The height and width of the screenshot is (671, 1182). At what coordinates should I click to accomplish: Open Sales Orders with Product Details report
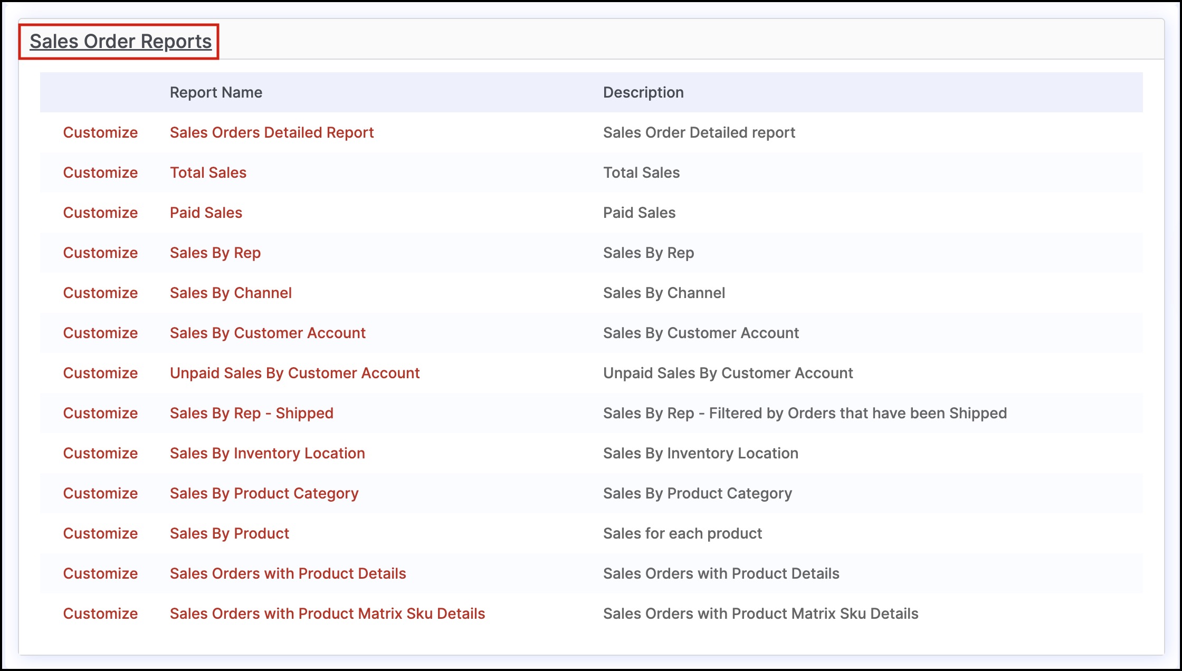pyautogui.click(x=288, y=573)
